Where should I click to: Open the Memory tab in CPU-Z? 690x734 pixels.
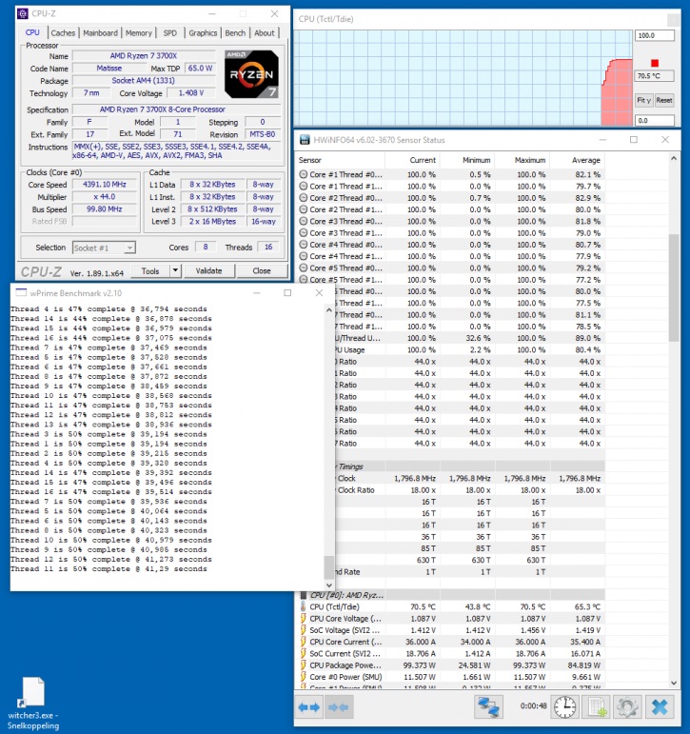click(139, 32)
